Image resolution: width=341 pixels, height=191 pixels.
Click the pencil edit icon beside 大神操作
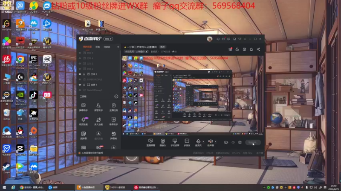pos(147,51)
